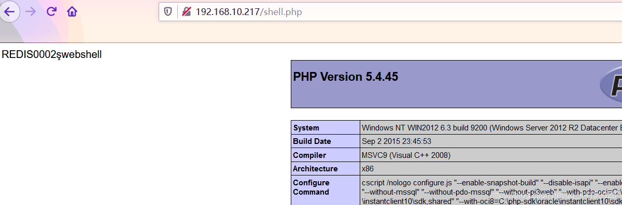Select the PHP Version 5.4.45 heading
This screenshot has height=205, width=622.
click(346, 77)
